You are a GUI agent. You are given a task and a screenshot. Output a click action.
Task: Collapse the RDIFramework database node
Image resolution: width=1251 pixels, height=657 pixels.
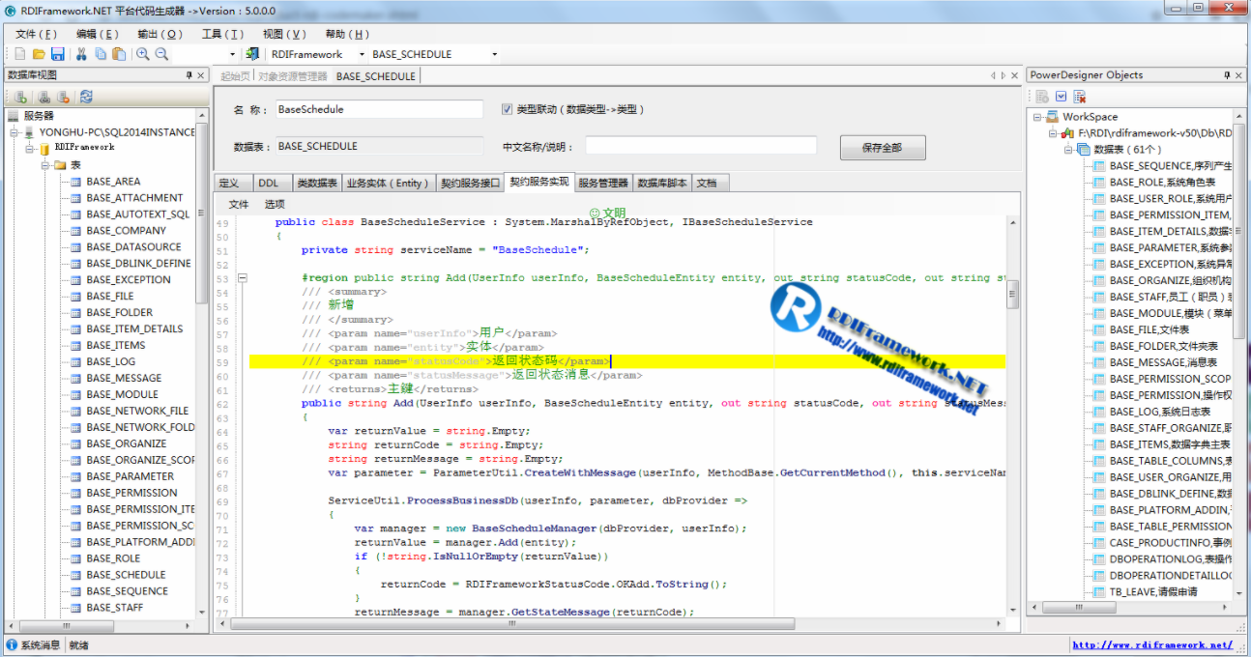(x=30, y=149)
